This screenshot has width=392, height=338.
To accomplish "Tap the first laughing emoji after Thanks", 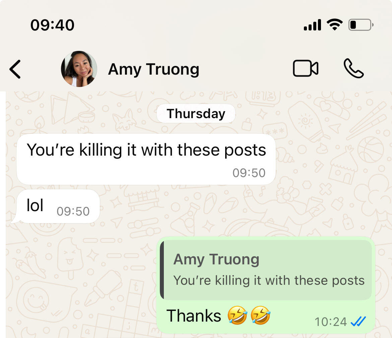I will (237, 315).
